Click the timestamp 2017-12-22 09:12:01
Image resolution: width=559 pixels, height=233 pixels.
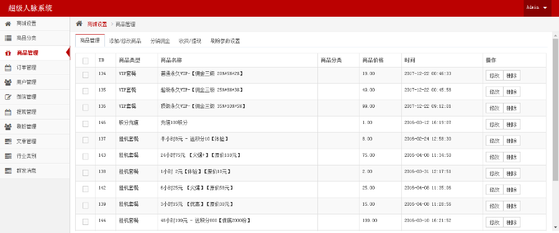click(x=428, y=107)
